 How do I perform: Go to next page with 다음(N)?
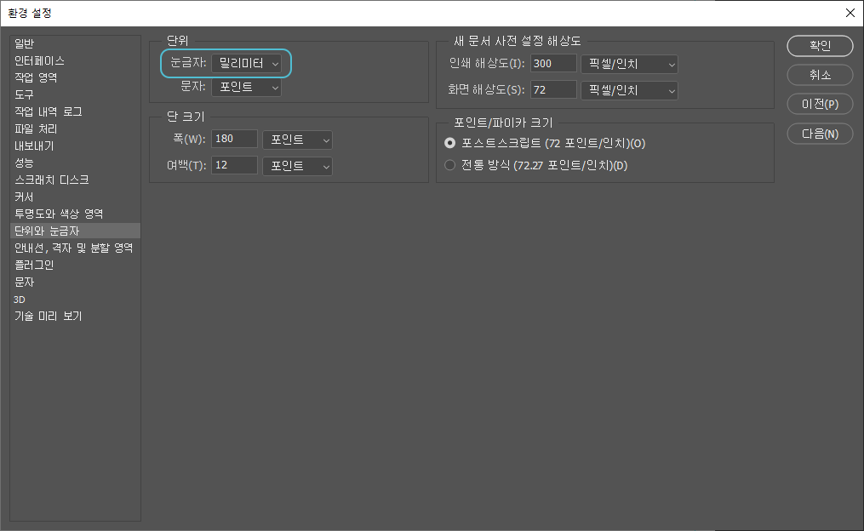pyautogui.click(x=820, y=134)
